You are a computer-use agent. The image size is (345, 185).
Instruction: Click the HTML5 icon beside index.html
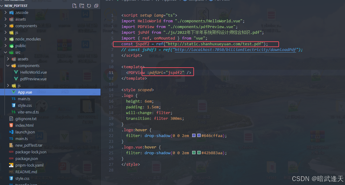[11, 125]
